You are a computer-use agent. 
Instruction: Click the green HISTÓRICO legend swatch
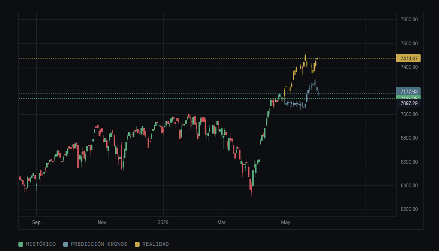[21, 244]
